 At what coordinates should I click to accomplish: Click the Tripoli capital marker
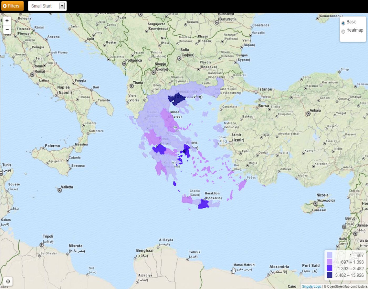pyautogui.click(x=42, y=245)
